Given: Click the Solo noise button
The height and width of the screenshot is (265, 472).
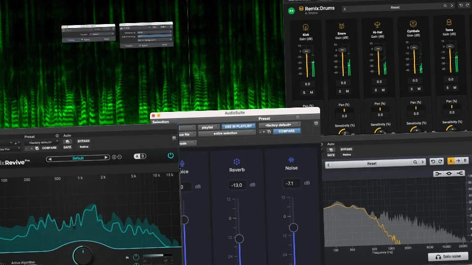Looking at the screenshot, I should (x=448, y=257).
